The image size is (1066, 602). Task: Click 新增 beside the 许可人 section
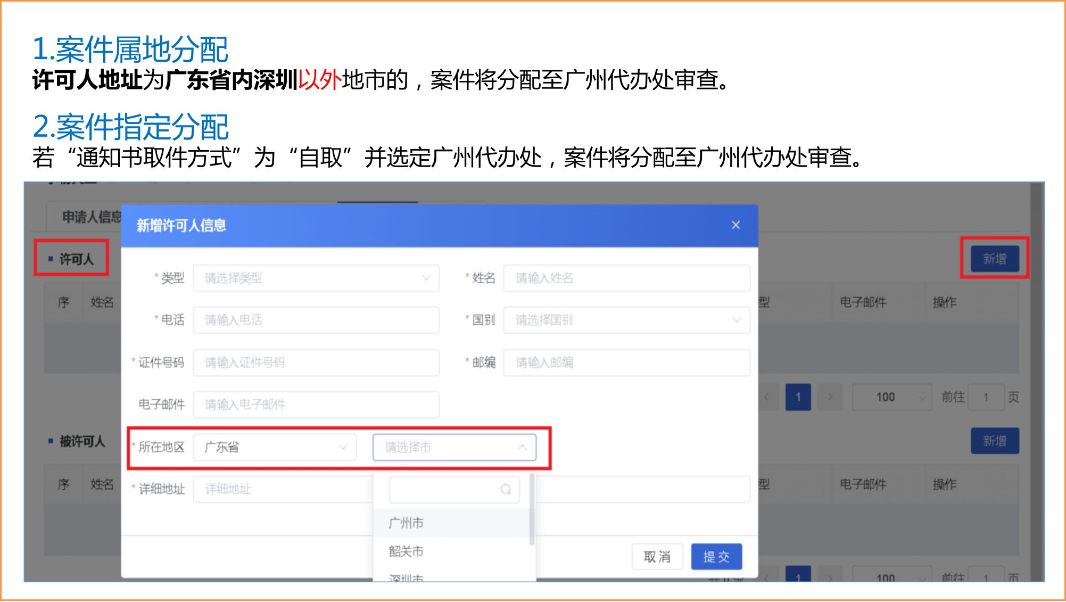pos(995,258)
